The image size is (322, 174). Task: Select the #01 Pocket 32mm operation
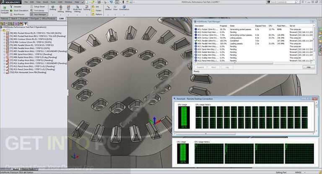click(x=35, y=33)
